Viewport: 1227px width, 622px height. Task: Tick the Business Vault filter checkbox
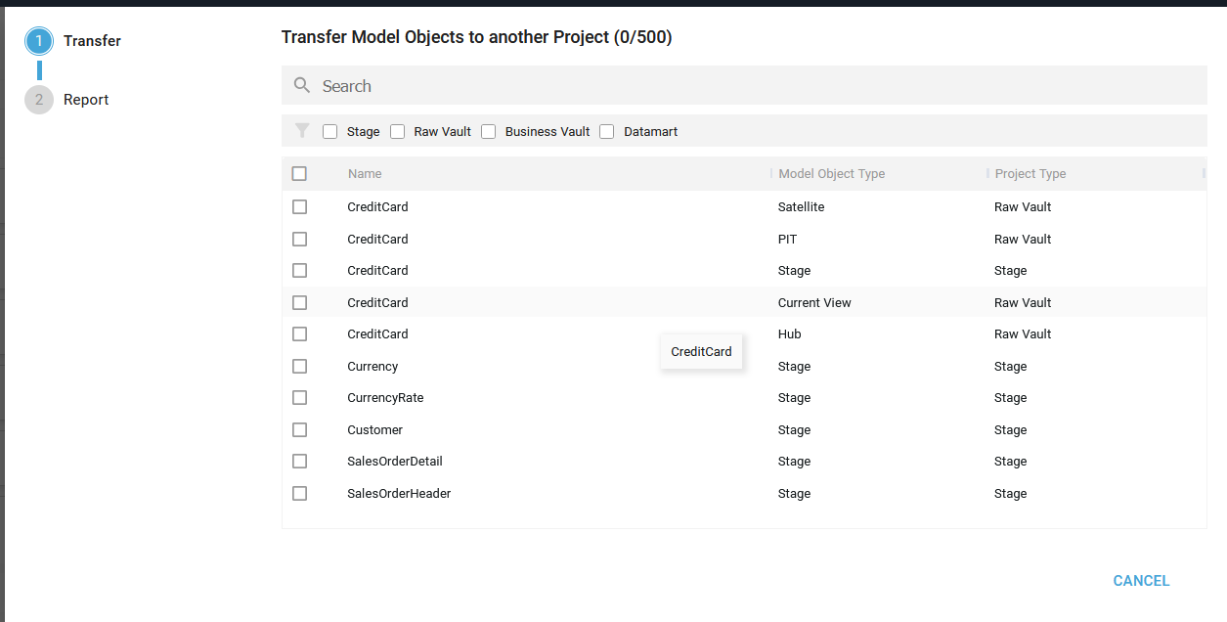click(489, 131)
